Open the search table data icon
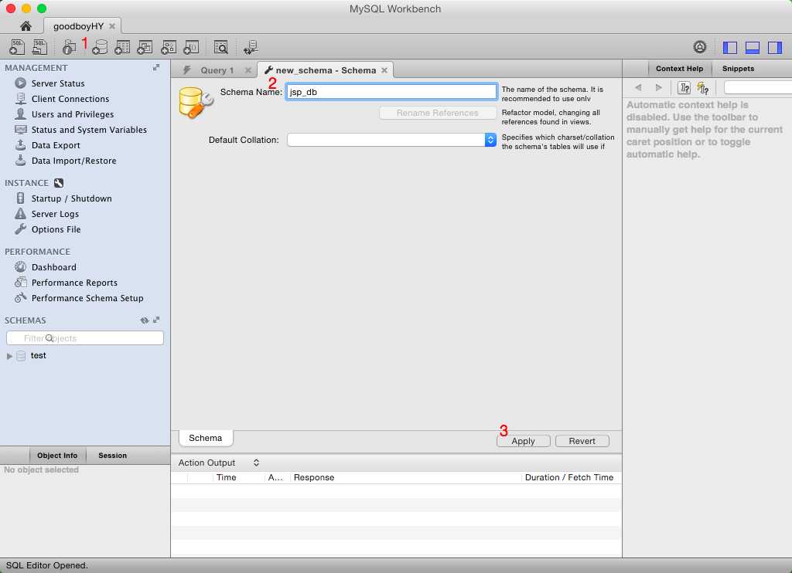792x573 pixels. click(220, 47)
